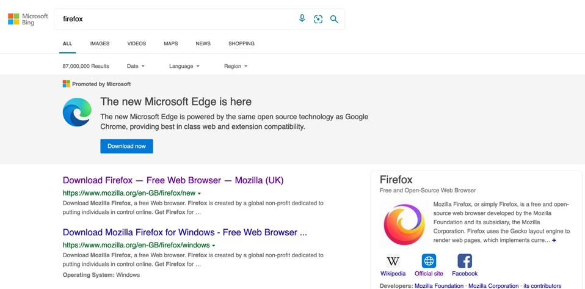Open Download Mozilla Firefox for Windows link

click(x=184, y=232)
